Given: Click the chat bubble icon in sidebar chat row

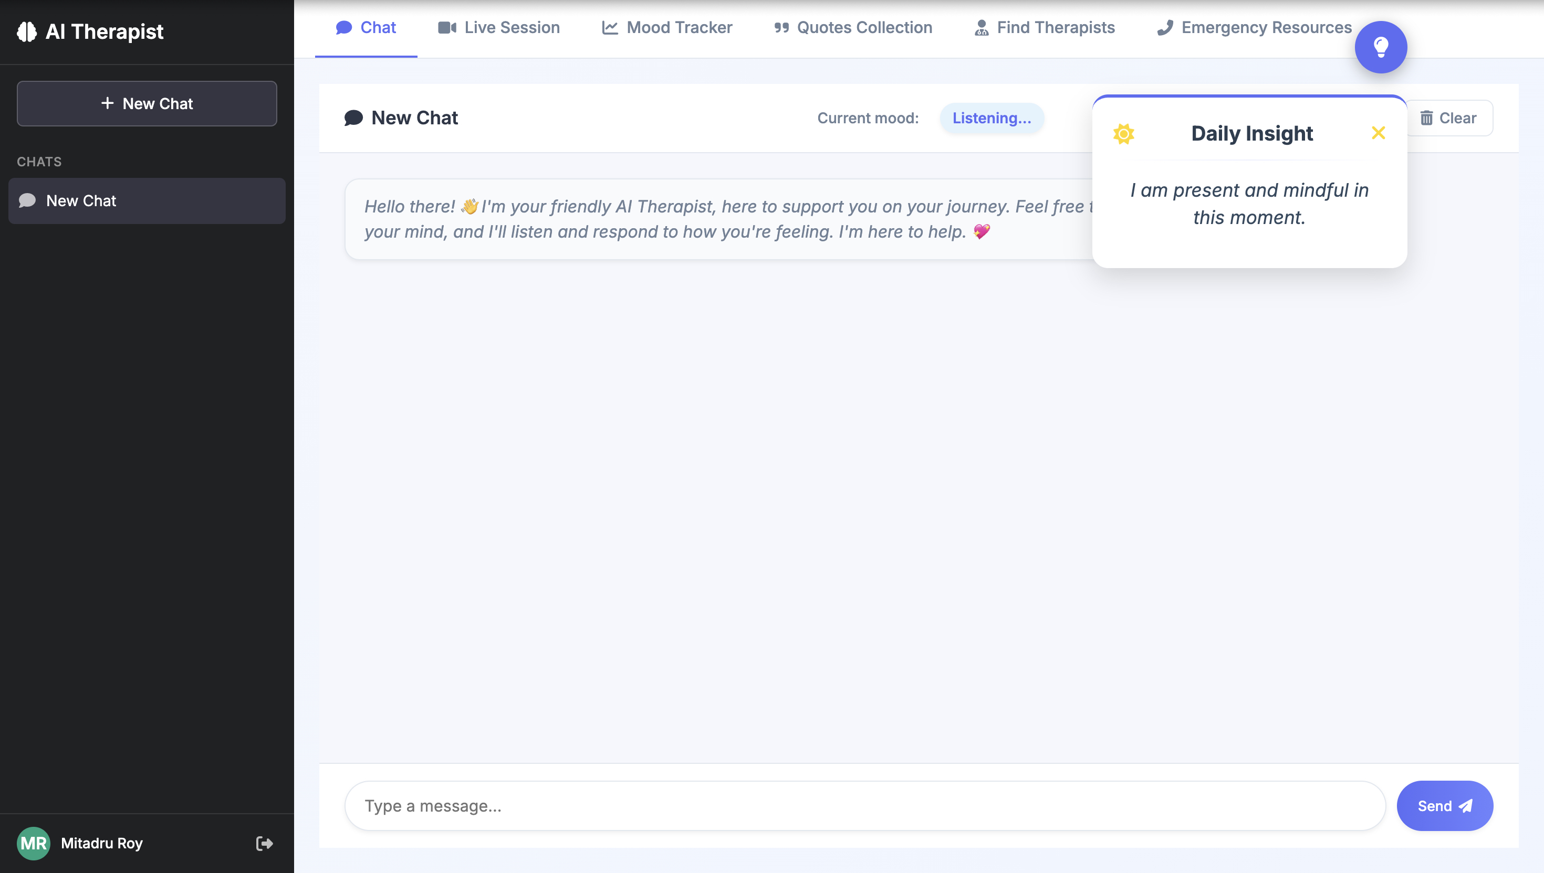Looking at the screenshot, I should (x=28, y=200).
